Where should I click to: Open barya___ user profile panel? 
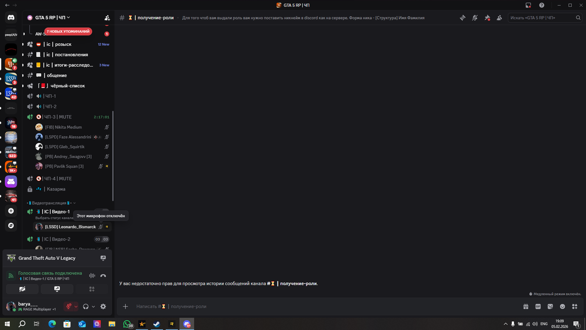31,306
